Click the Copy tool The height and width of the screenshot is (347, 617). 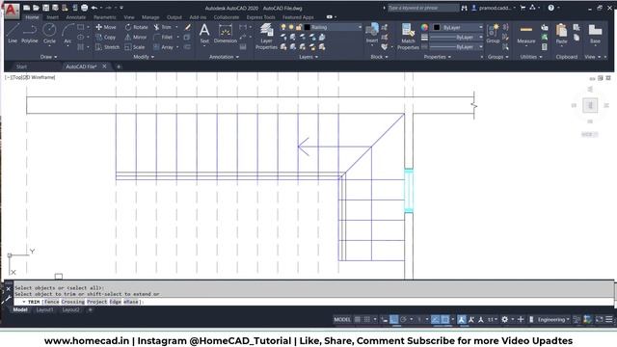click(106, 37)
